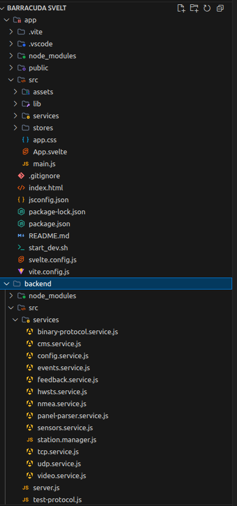
Task: Click the Vite icon beside vite.config.js
Action: point(21,272)
